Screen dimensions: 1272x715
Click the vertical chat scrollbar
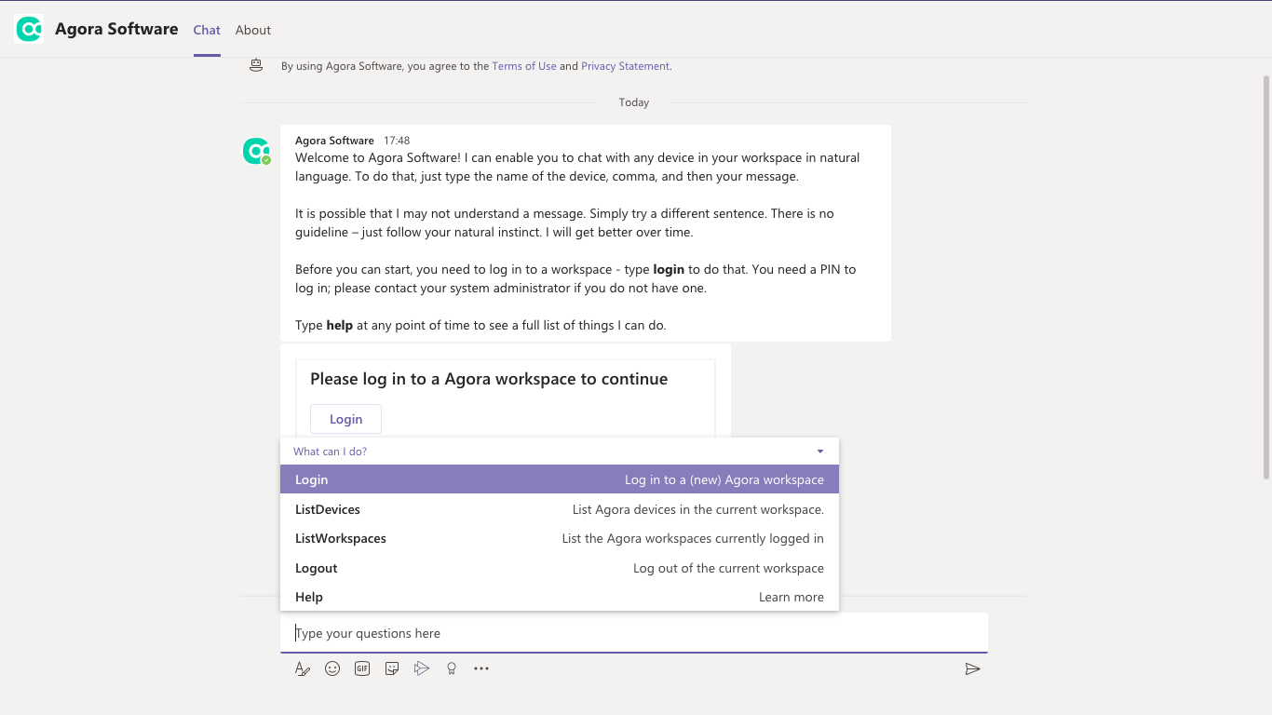click(x=1266, y=277)
